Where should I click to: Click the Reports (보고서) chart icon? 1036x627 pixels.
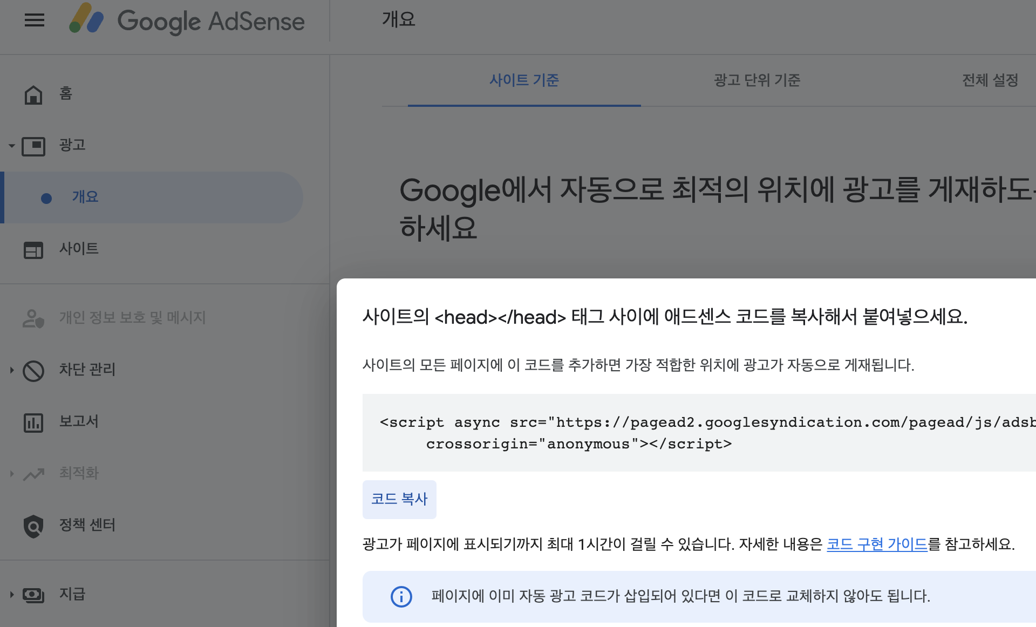click(33, 422)
